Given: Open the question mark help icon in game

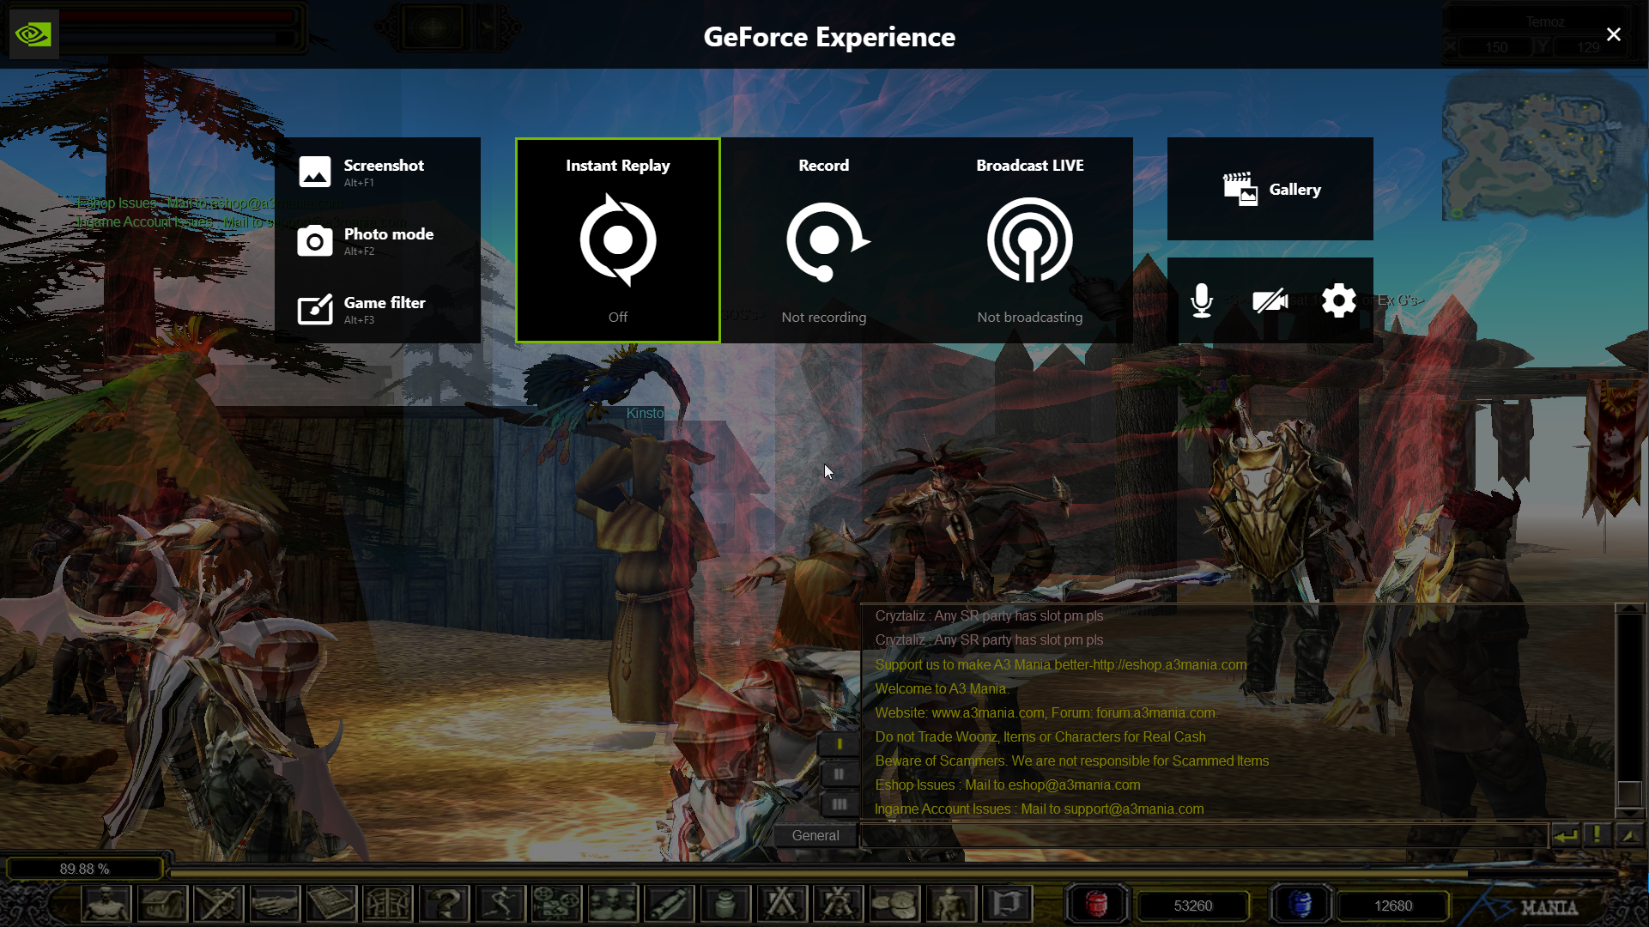Looking at the screenshot, I should [x=445, y=904].
